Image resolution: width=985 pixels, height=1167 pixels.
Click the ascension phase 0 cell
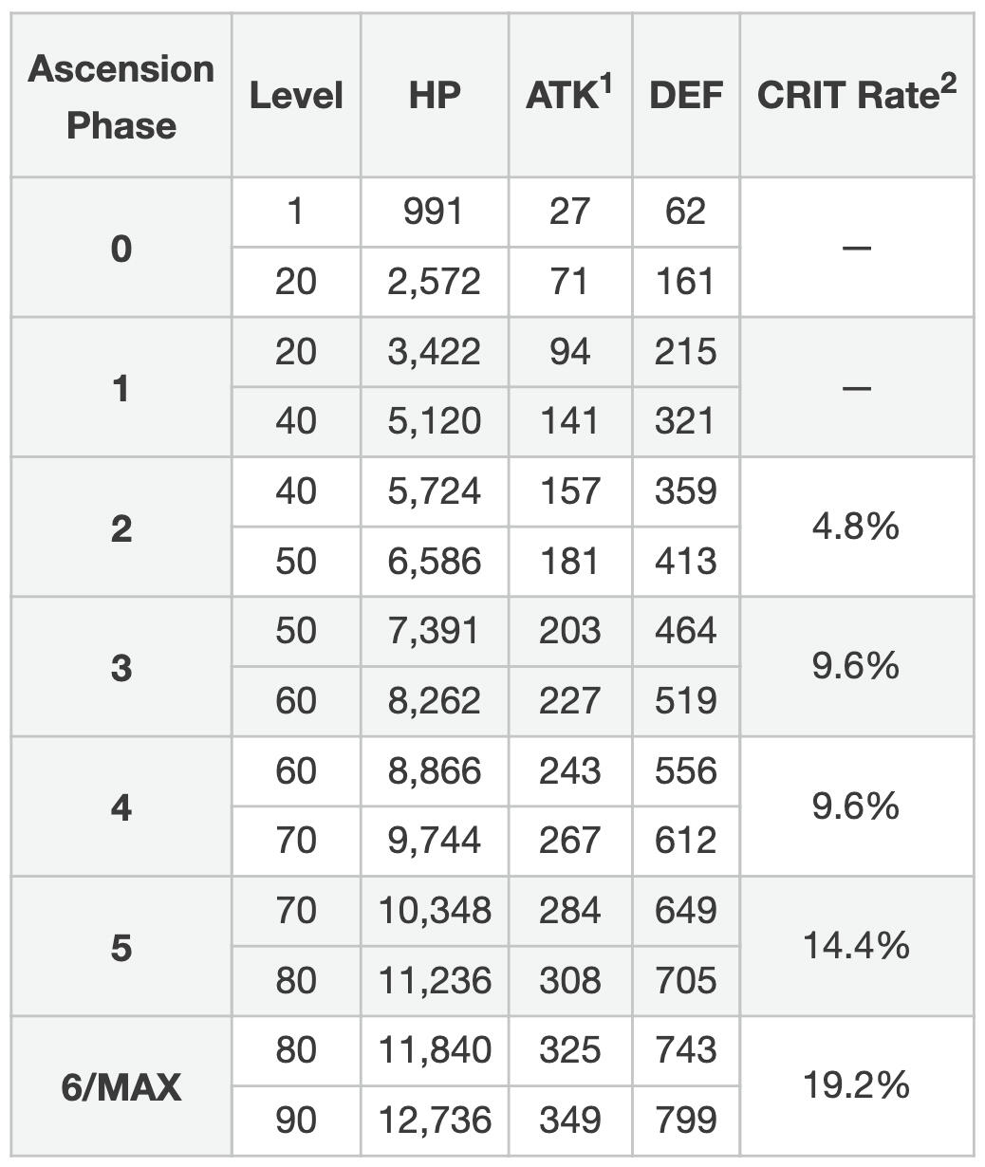tap(121, 249)
